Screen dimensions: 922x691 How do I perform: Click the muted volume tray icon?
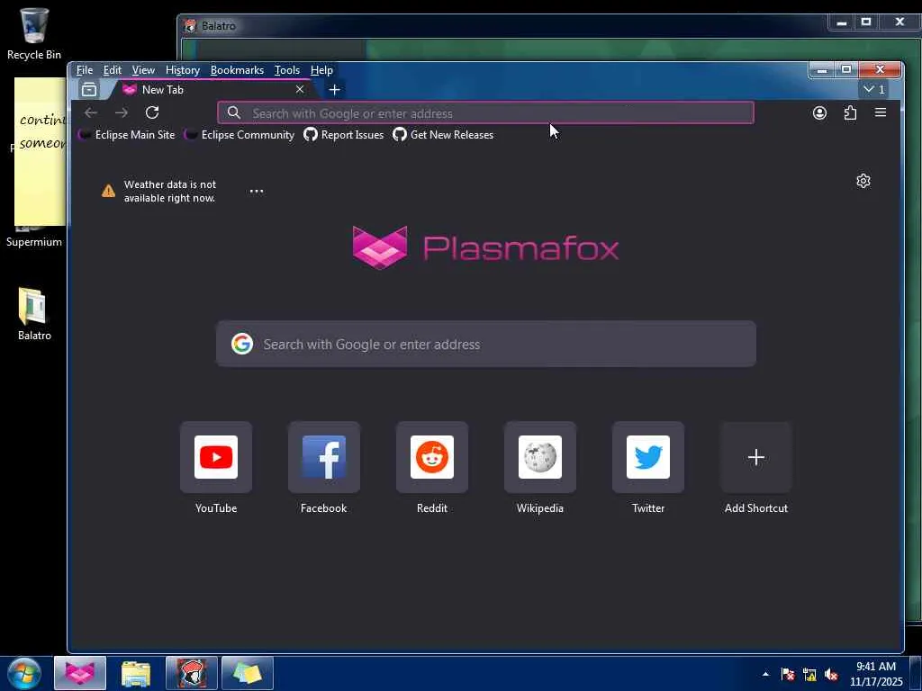point(831,675)
